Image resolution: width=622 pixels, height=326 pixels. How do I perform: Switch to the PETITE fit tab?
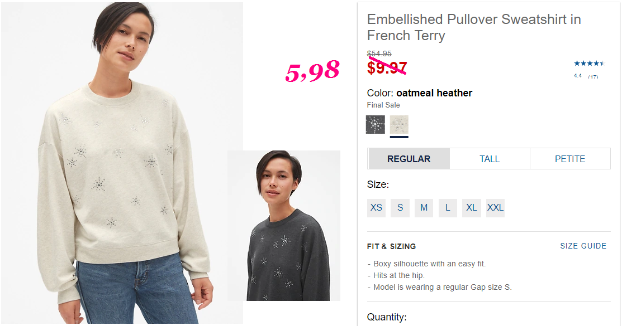click(570, 159)
